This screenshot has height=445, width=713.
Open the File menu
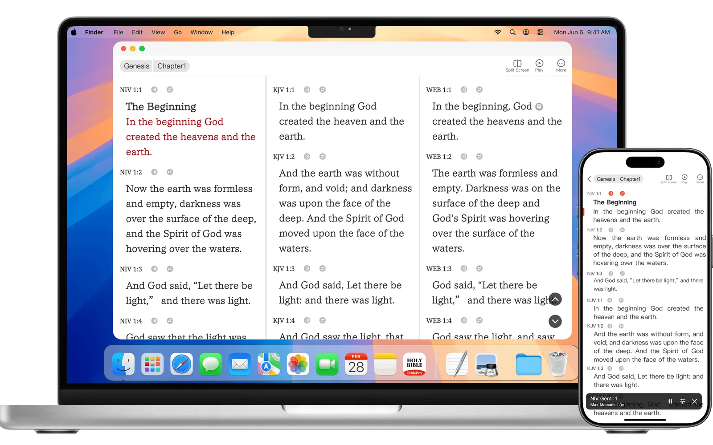(x=118, y=32)
